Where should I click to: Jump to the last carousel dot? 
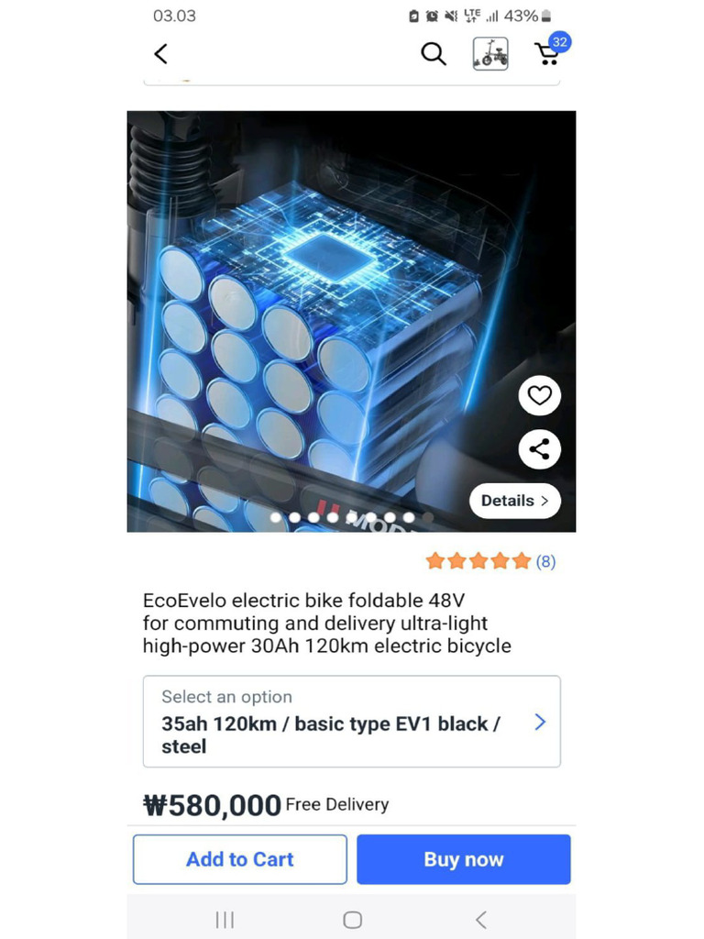click(427, 517)
